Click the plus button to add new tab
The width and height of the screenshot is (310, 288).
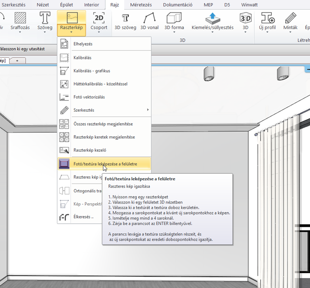[17, 61]
